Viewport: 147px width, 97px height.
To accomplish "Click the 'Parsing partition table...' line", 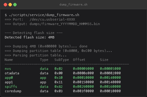I will (x=36, y=55).
